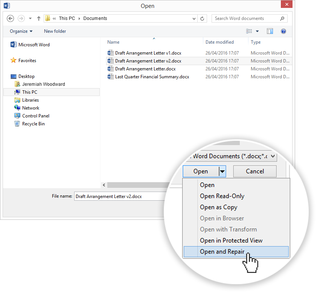Refresh the Documents folder listing
The height and width of the screenshot is (294, 320).
click(x=202, y=18)
